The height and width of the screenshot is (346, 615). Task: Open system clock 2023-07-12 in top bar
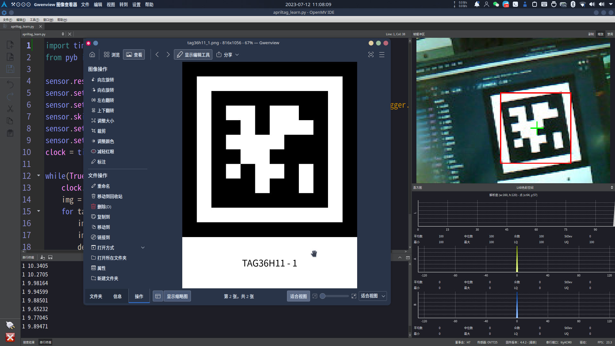pyautogui.click(x=308, y=4)
